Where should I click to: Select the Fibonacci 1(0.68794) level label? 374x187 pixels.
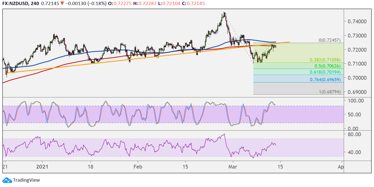tap(330, 92)
